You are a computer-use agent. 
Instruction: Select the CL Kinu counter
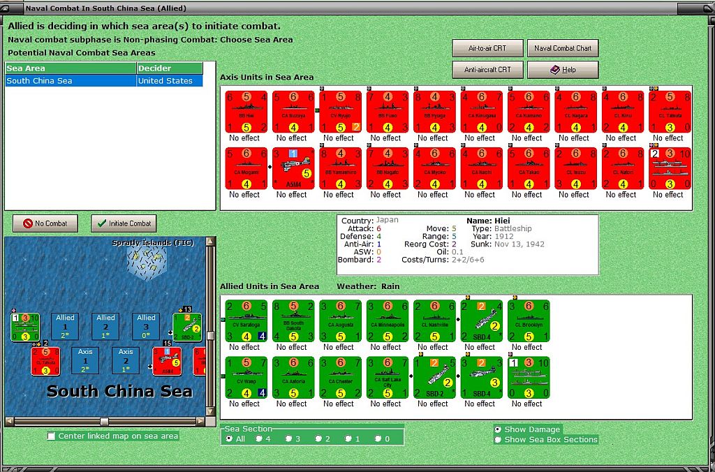[623, 112]
